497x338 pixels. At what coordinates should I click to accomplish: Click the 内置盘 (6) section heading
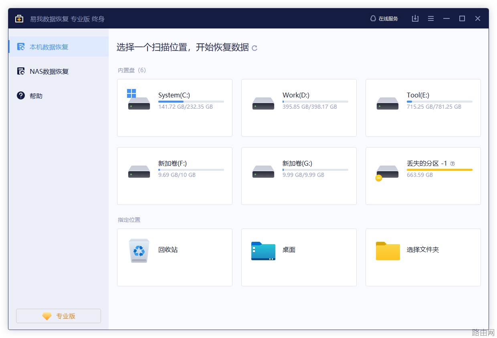(x=132, y=70)
